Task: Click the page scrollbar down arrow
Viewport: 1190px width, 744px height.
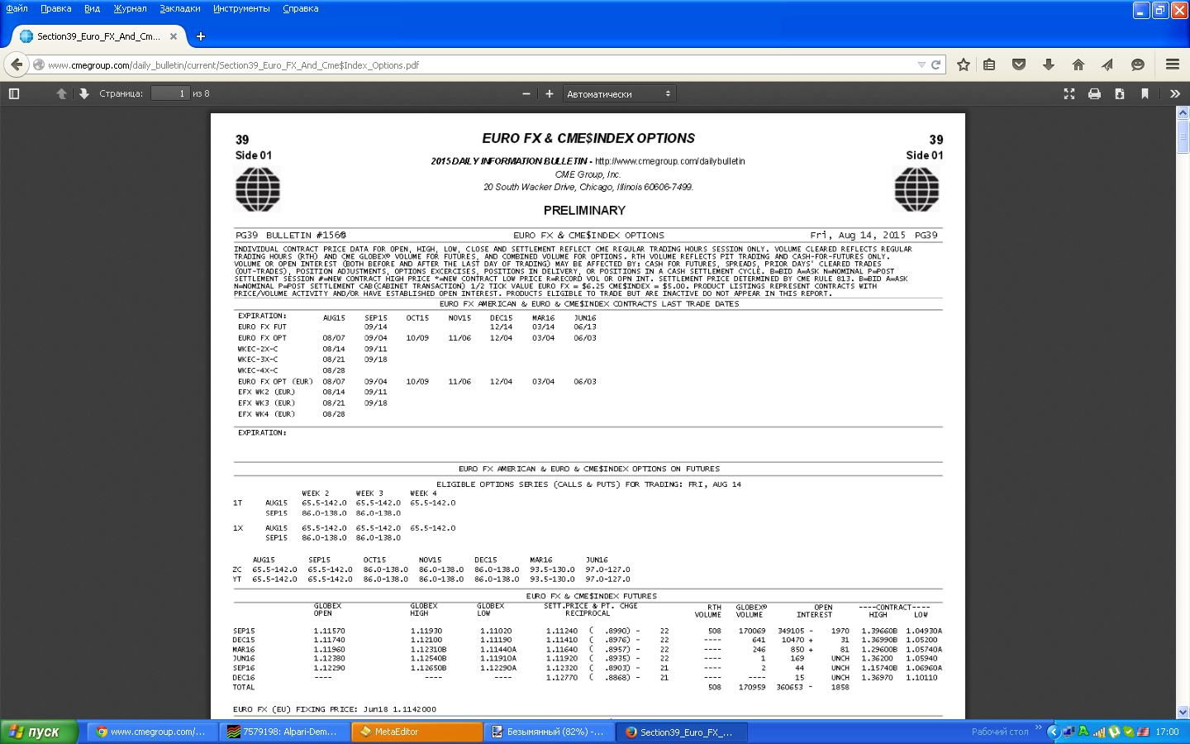Action: (1183, 712)
